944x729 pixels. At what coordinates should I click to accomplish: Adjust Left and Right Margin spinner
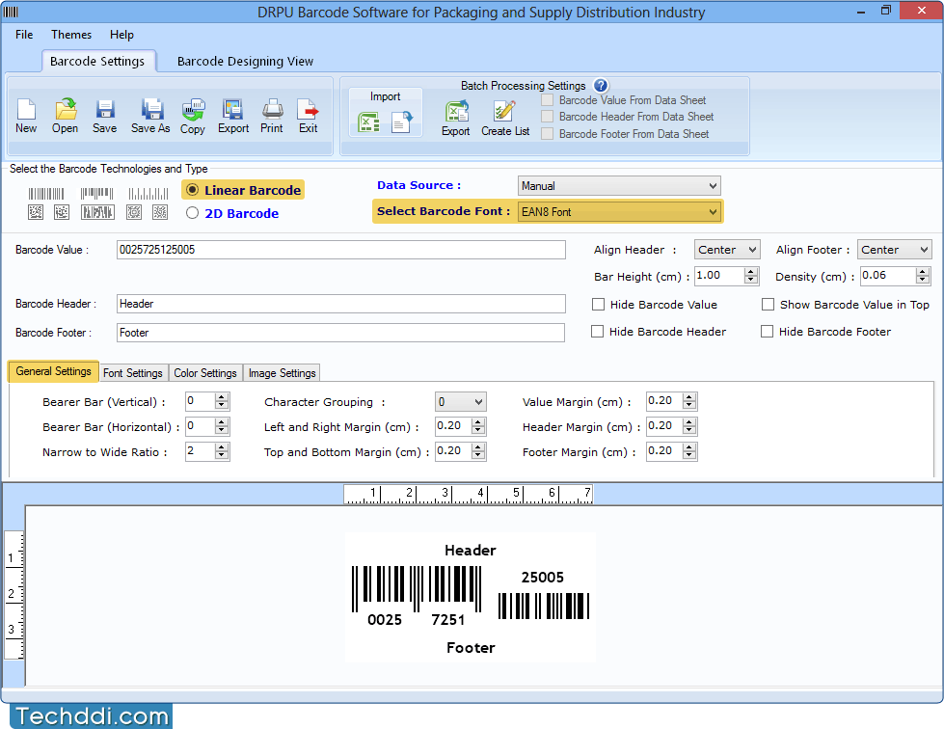click(478, 426)
